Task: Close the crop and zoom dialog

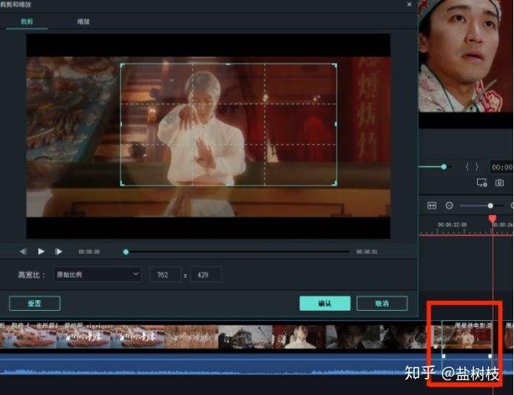Action: click(x=409, y=4)
